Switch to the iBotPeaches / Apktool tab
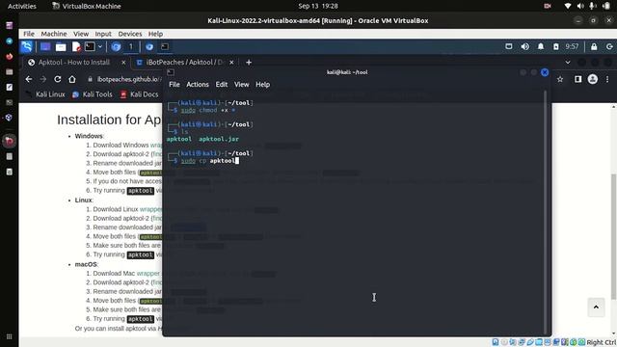This screenshot has width=617, height=347. [x=184, y=62]
